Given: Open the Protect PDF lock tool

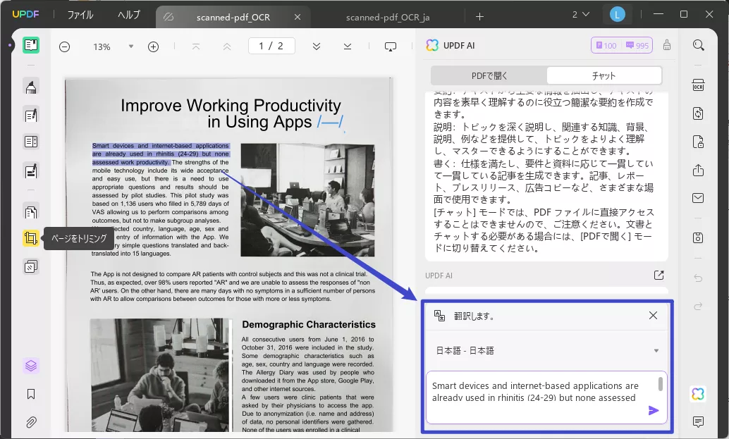Looking at the screenshot, I should click(x=698, y=142).
